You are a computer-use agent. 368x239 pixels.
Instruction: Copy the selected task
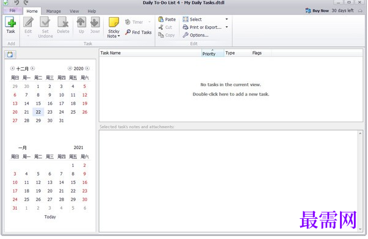click(x=167, y=35)
